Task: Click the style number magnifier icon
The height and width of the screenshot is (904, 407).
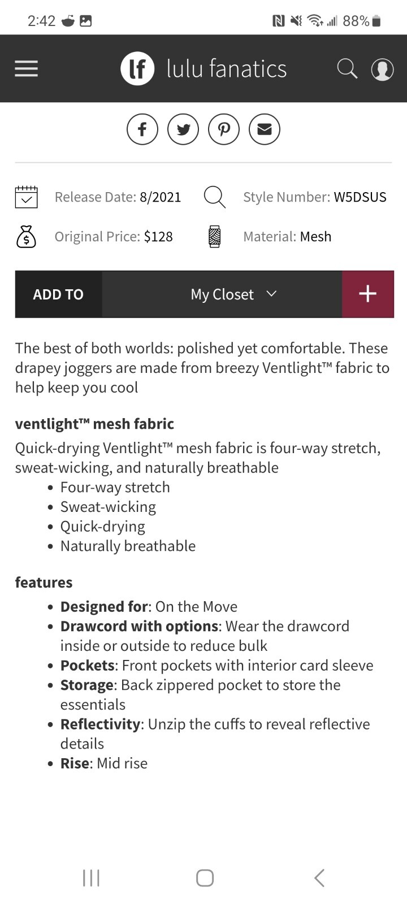Action: (x=214, y=197)
